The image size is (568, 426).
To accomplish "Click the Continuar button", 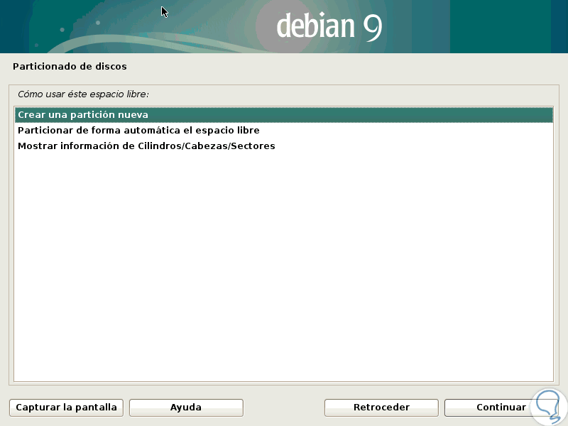I will click(501, 408).
